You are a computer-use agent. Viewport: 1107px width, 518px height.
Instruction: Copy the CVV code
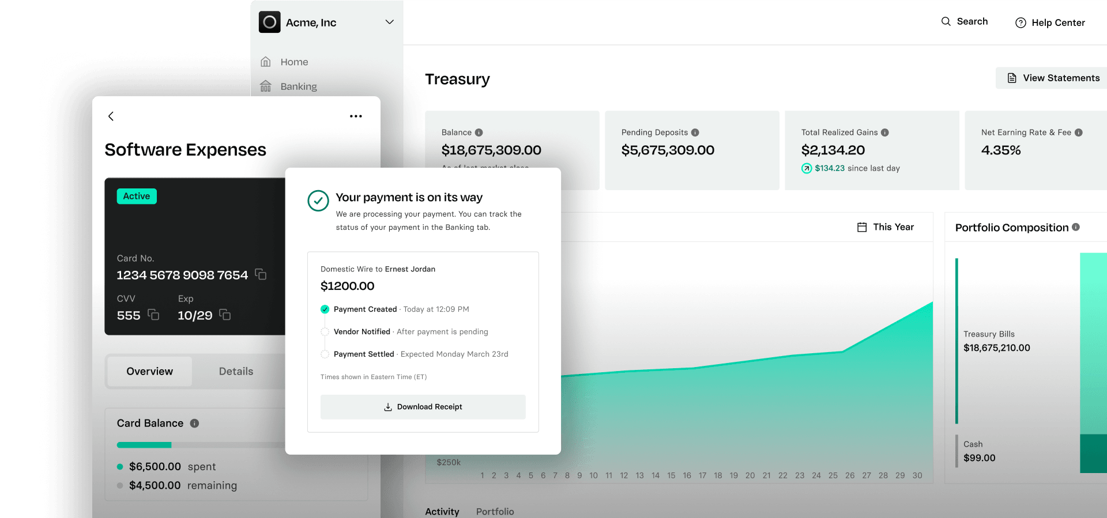click(x=153, y=315)
